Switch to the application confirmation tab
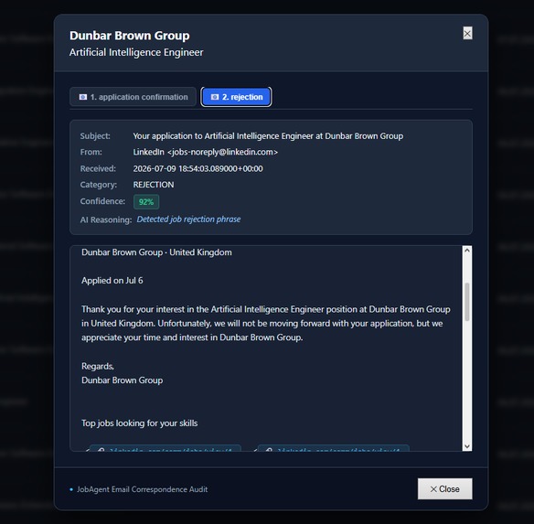The image size is (534, 524). (133, 97)
